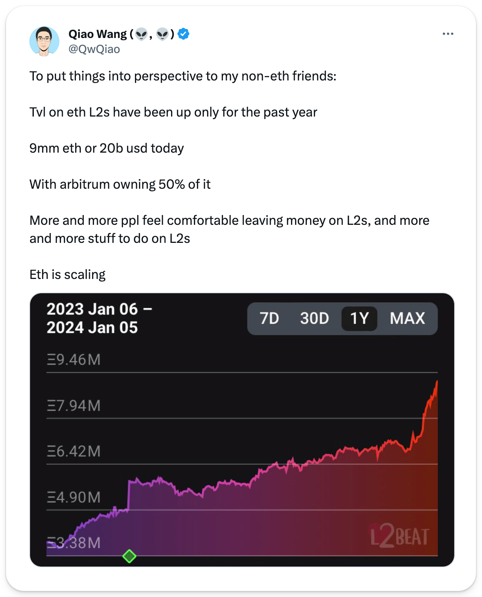Open Qiao Wang's profile avatar

tap(44, 41)
